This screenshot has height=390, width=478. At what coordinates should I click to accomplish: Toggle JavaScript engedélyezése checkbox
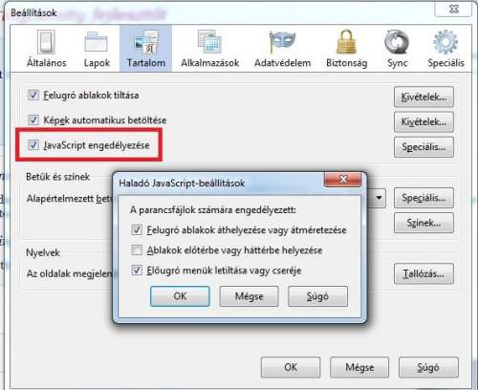pyautogui.click(x=33, y=145)
